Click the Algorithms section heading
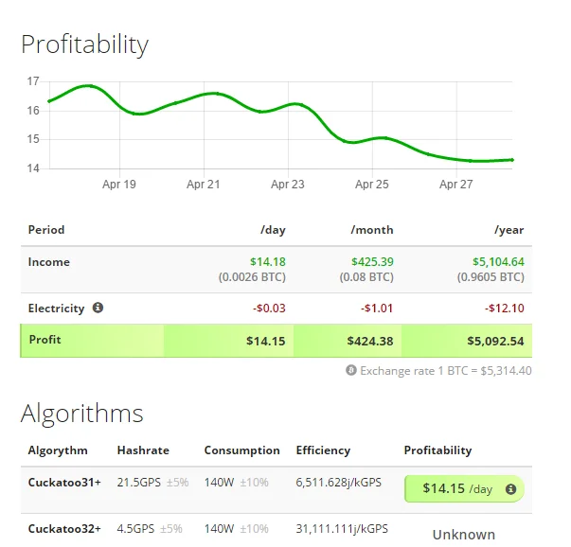The height and width of the screenshot is (547, 571). tap(82, 414)
